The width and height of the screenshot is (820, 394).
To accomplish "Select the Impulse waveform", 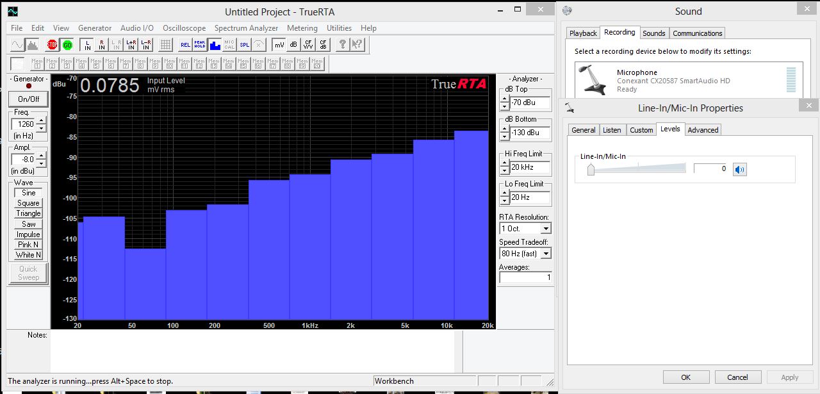I will (28, 234).
